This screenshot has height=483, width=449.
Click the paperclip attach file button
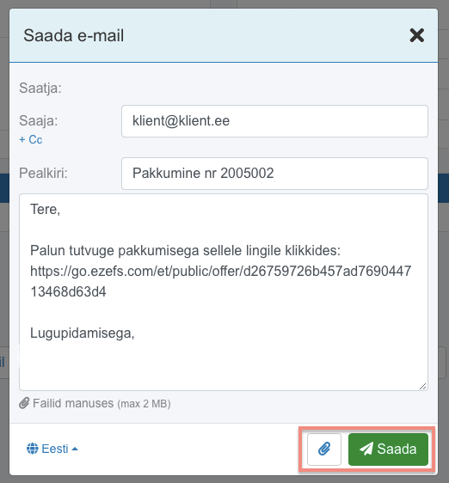(324, 449)
